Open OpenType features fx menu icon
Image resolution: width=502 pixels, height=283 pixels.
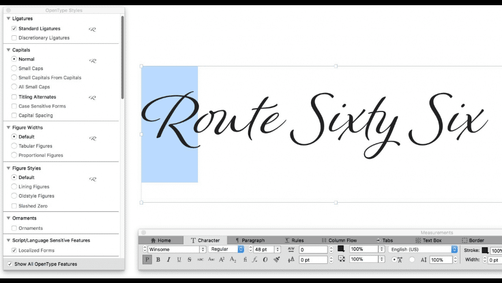[x=254, y=259]
